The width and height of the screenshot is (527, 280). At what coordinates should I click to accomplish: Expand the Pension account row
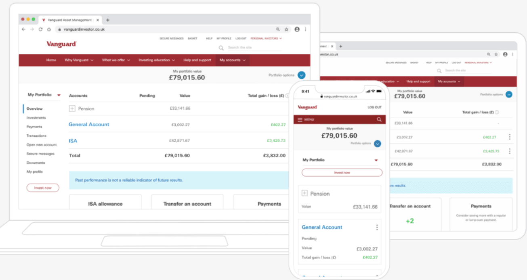point(72,108)
